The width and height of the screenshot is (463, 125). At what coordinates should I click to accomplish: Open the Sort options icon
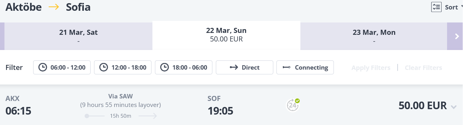click(x=436, y=7)
